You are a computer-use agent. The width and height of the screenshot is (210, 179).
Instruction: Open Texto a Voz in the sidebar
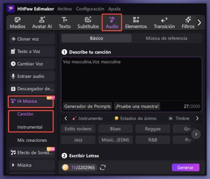pyautogui.click(x=32, y=51)
